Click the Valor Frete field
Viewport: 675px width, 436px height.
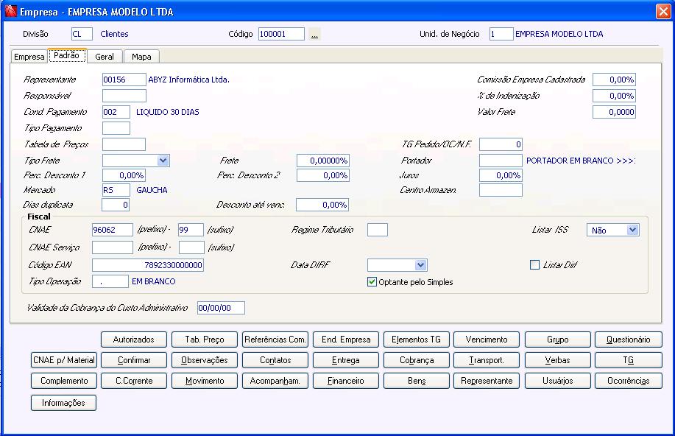tap(615, 112)
